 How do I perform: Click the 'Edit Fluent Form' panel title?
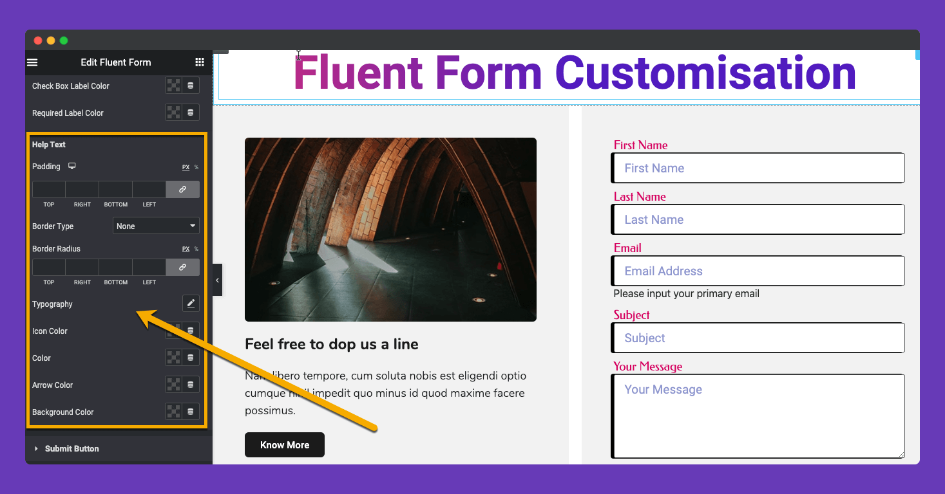tap(116, 62)
